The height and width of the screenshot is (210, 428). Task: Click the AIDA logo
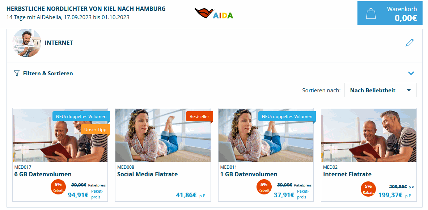pyautogui.click(x=214, y=13)
